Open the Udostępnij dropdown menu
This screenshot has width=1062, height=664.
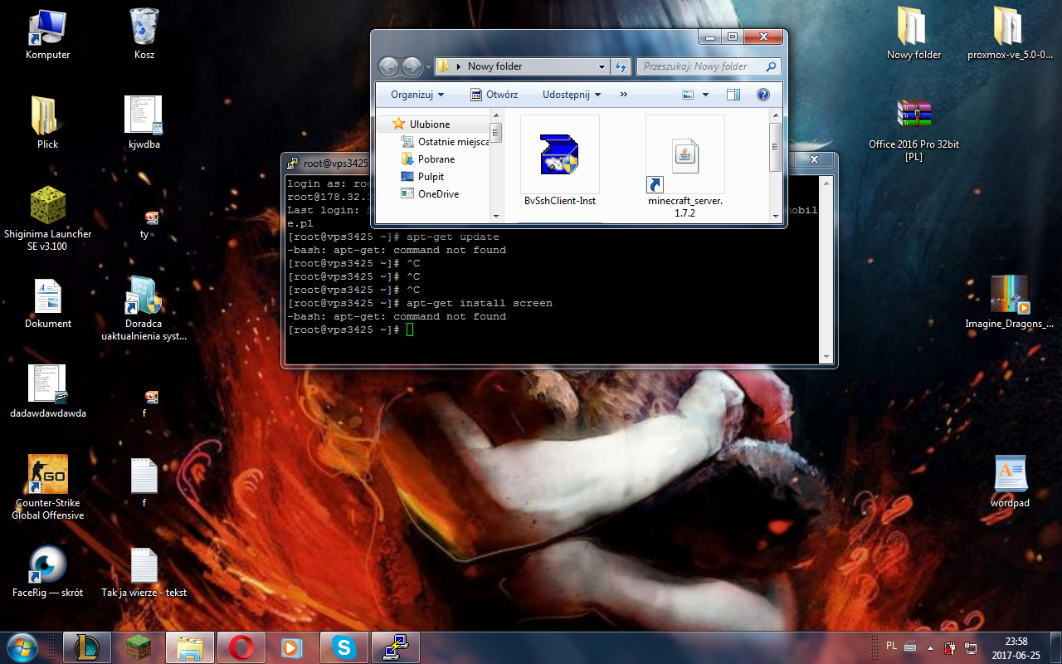click(571, 95)
